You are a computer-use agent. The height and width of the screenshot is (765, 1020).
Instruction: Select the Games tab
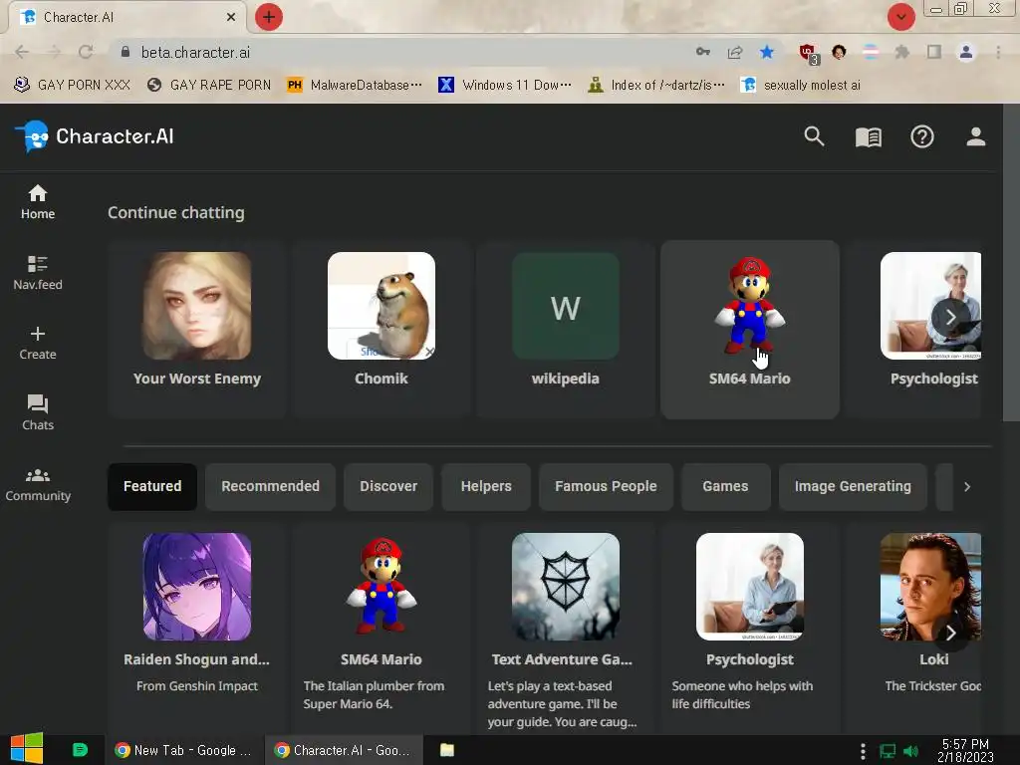point(725,486)
